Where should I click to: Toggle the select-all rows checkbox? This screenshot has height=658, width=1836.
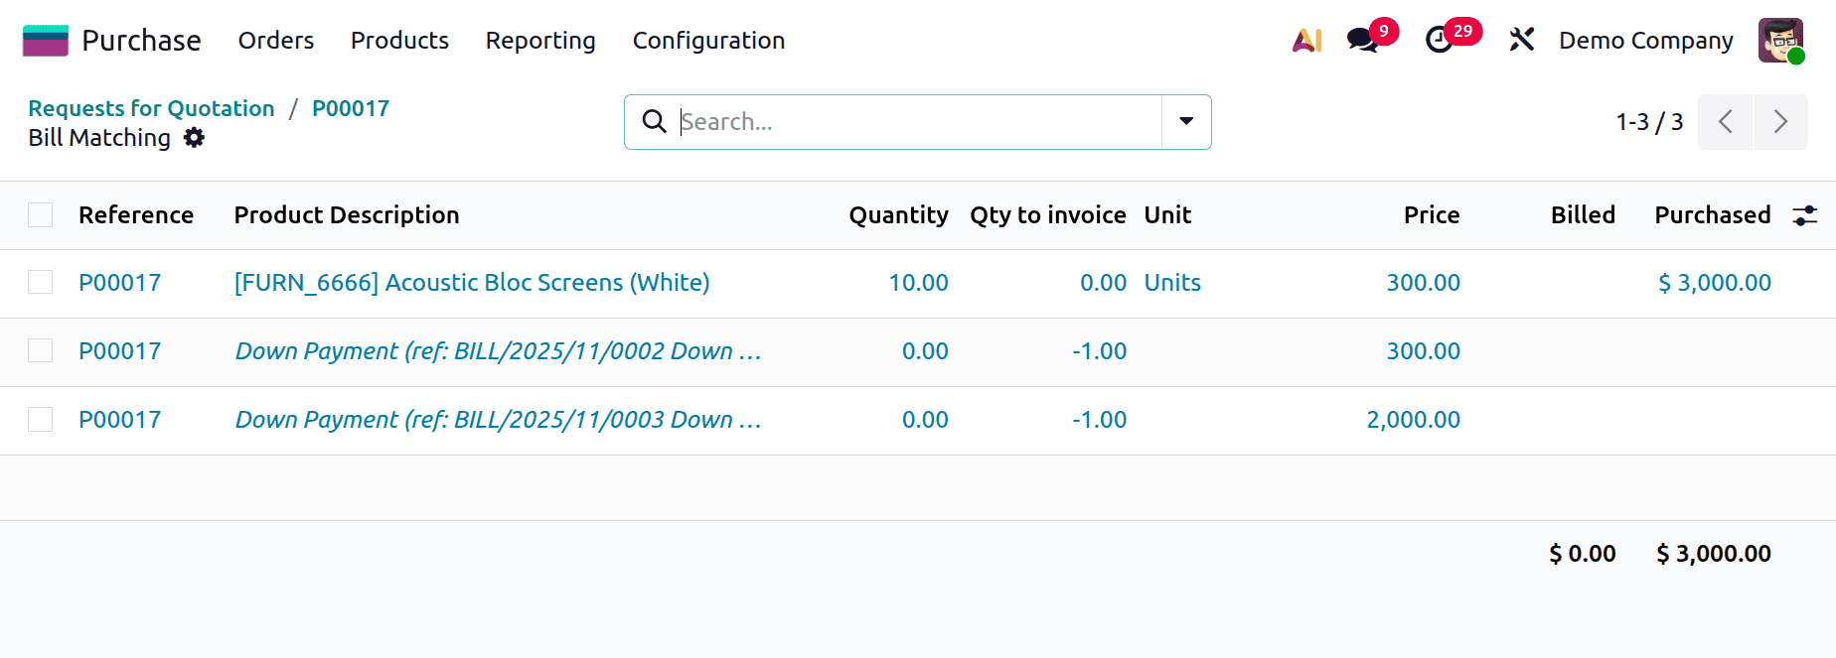tap(41, 215)
